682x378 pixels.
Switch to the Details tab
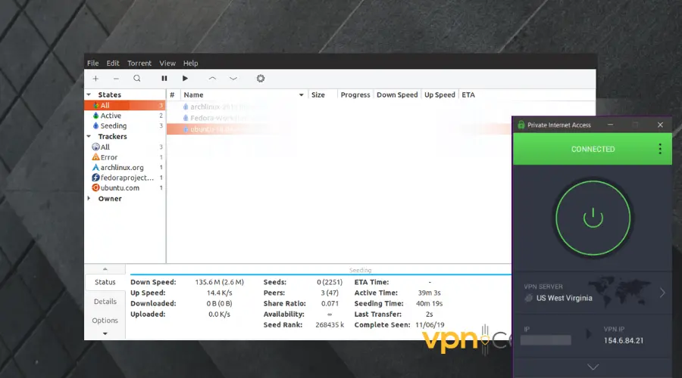(105, 301)
